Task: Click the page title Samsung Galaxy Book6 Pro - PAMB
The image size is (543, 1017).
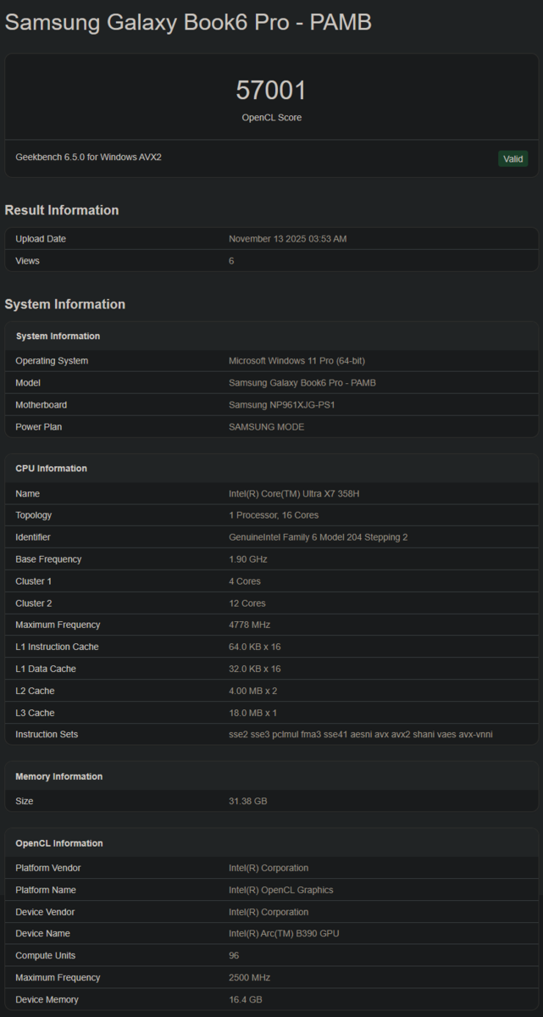Action: (188, 23)
